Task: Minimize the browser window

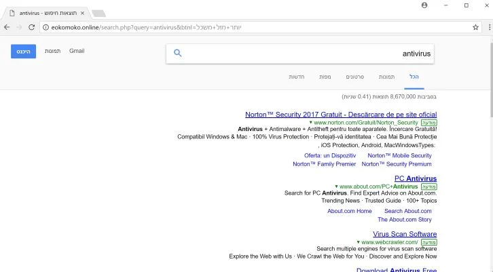Action: [x=445, y=5]
